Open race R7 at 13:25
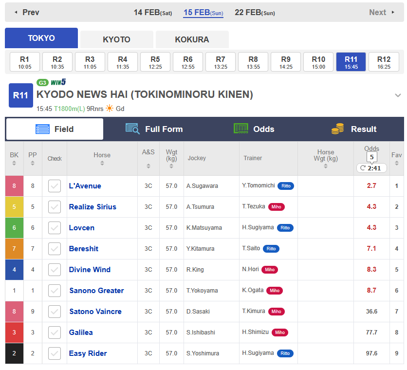 (x=221, y=62)
